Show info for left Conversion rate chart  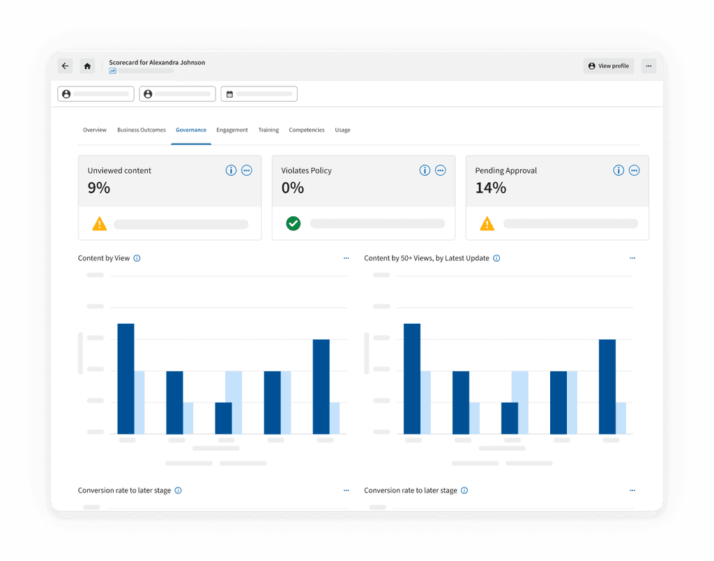(x=178, y=491)
